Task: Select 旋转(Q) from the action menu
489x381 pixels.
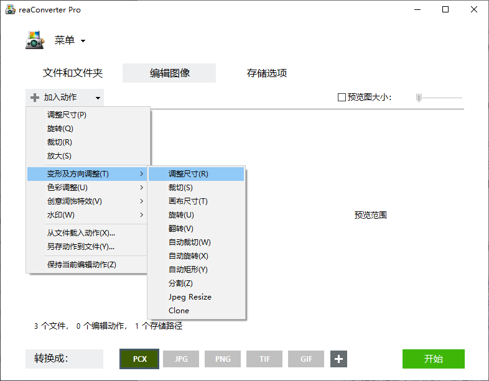Action: (88, 129)
